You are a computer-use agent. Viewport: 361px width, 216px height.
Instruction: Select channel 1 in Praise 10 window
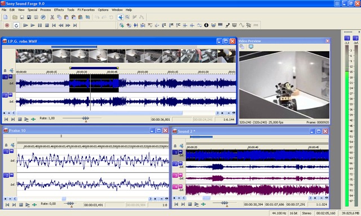pyautogui.click(x=6, y=151)
